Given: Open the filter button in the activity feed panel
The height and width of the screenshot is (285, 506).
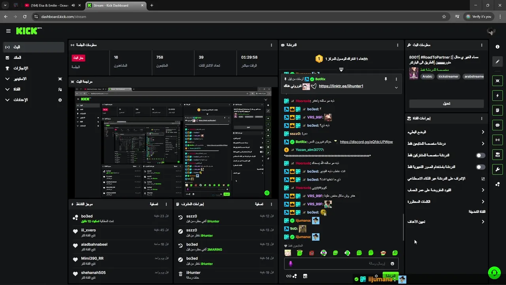Looking at the screenshot, I should pos(154,204).
